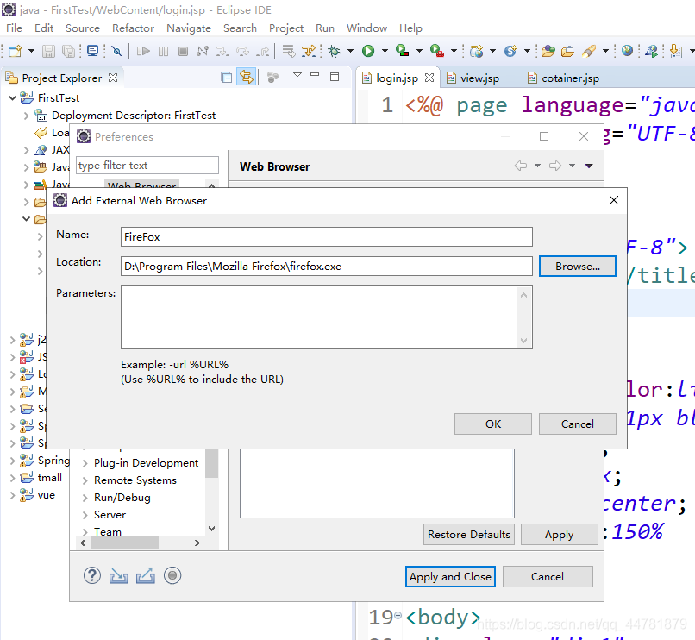Click the Open Type toolbar icon
Screen dimensions: 695x640
[x=548, y=51]
